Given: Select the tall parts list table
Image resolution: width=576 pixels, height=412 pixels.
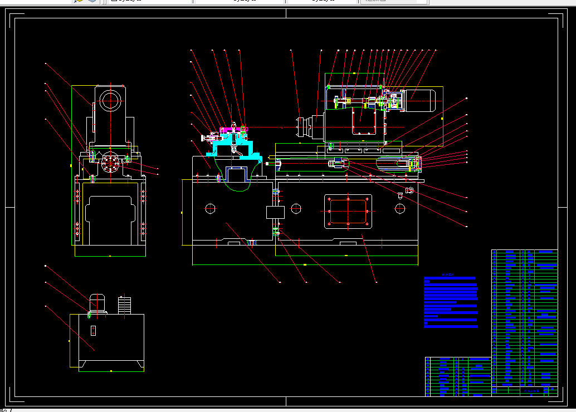Looking at the screenshot, I should [525, 317].
